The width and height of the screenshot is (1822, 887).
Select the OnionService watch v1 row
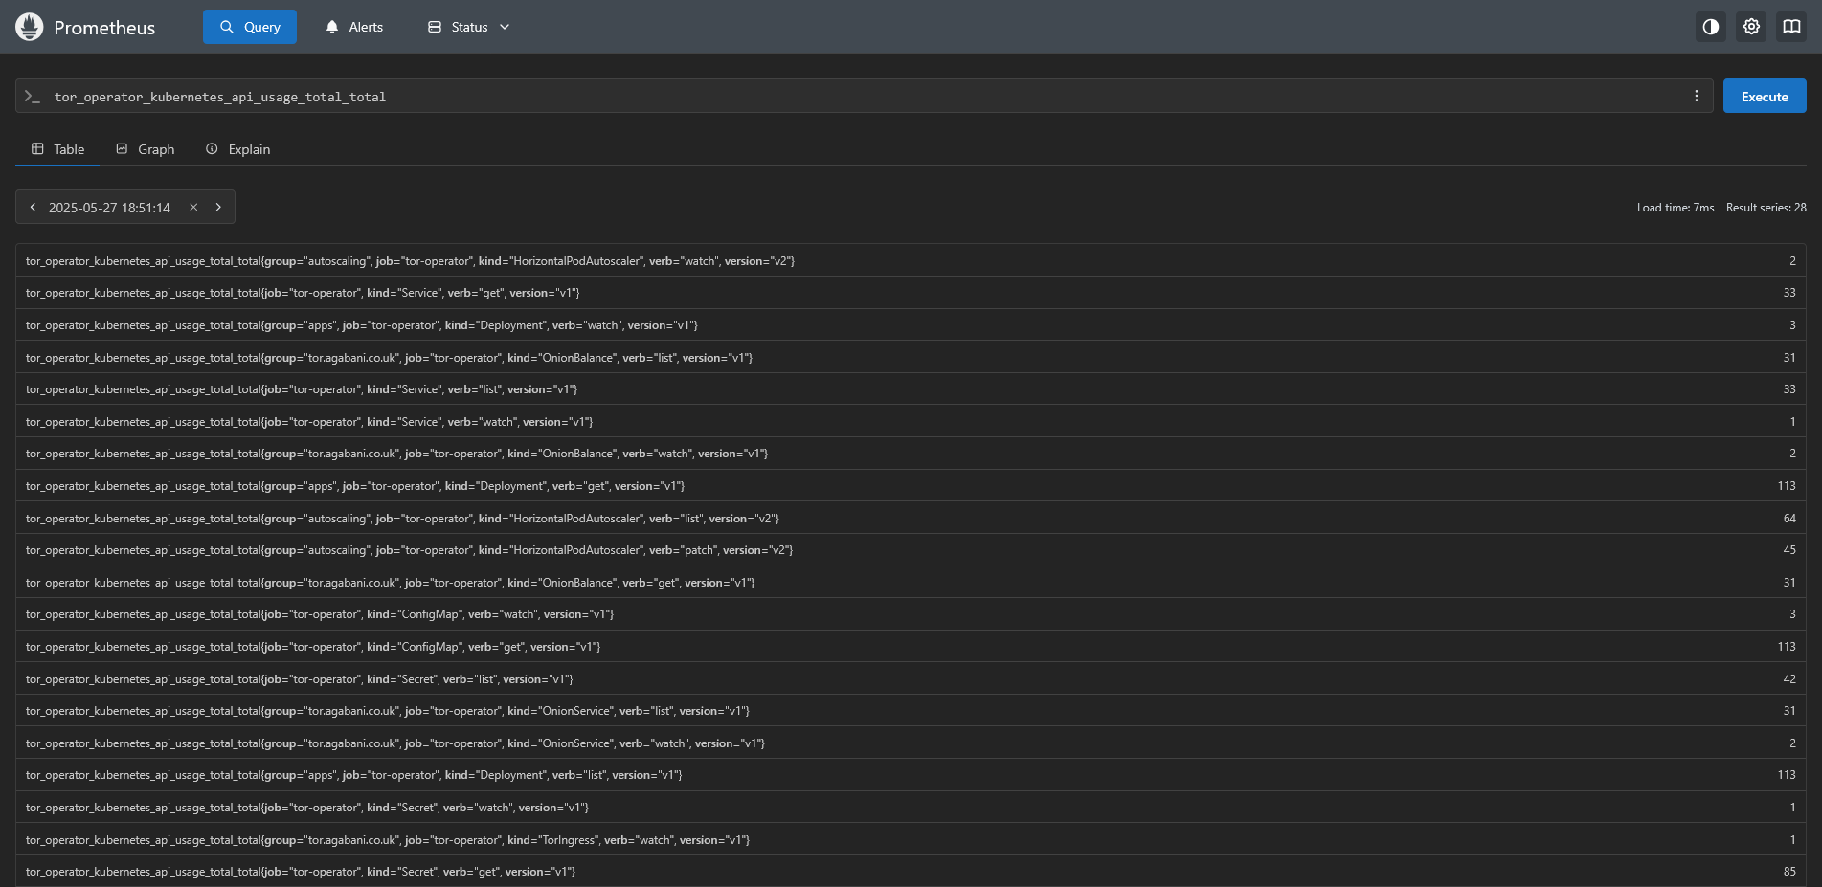911,743
